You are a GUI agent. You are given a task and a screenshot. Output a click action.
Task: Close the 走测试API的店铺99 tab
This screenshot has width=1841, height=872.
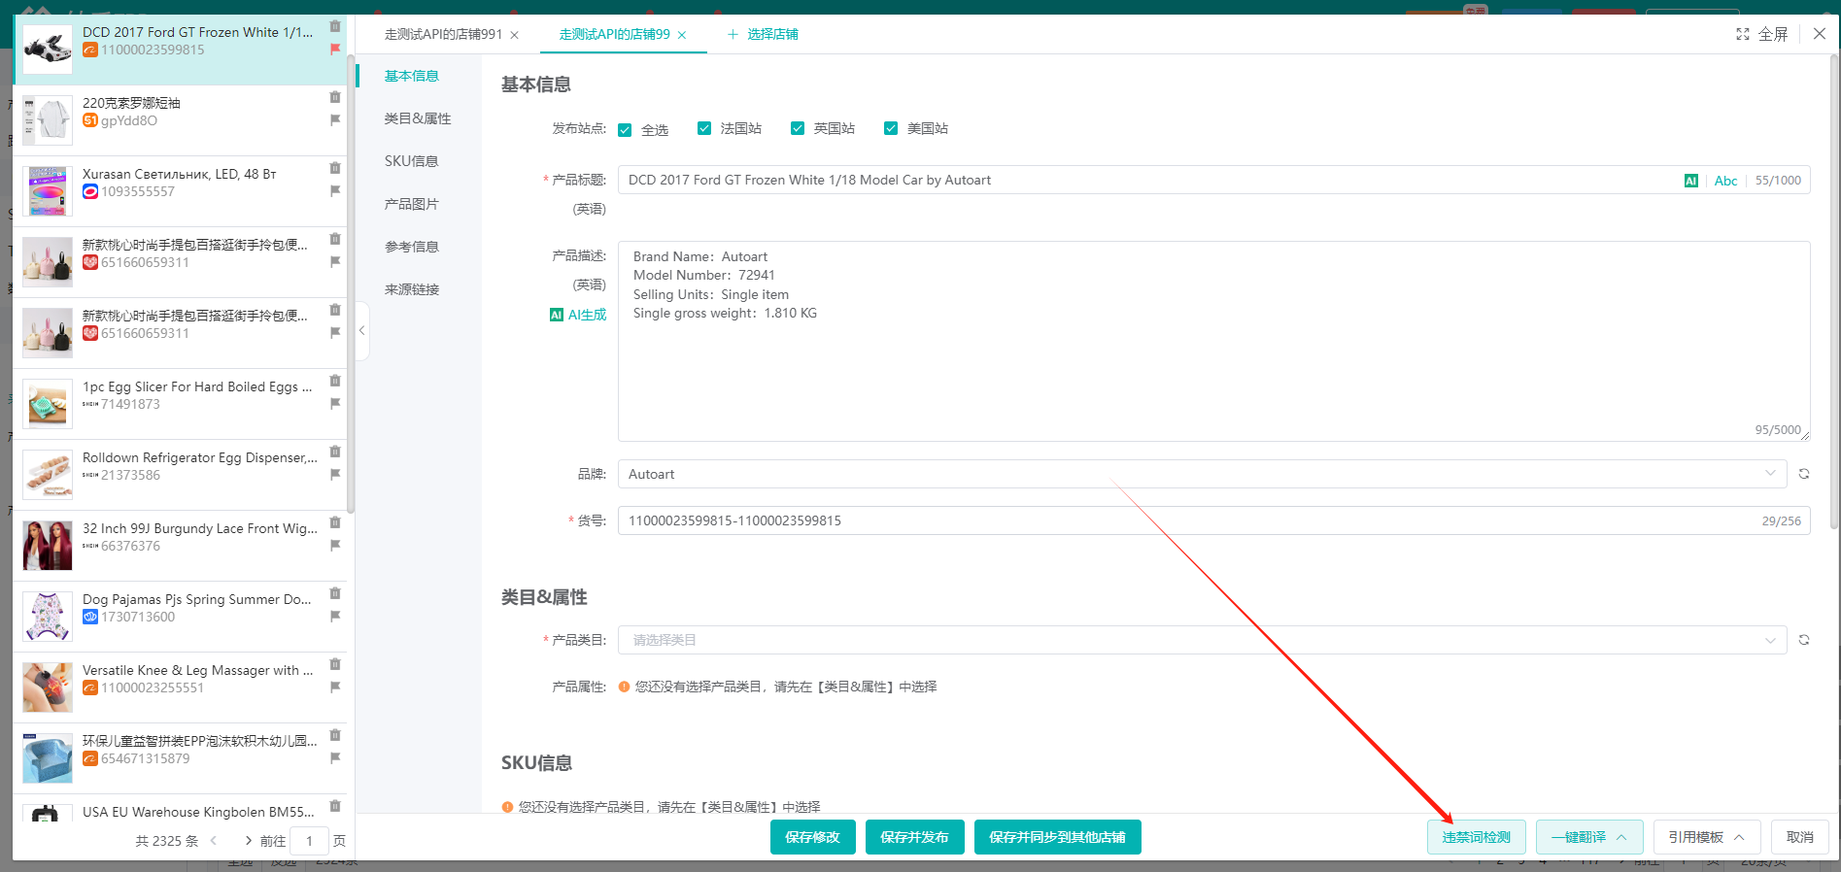click(x=682, y=35)
